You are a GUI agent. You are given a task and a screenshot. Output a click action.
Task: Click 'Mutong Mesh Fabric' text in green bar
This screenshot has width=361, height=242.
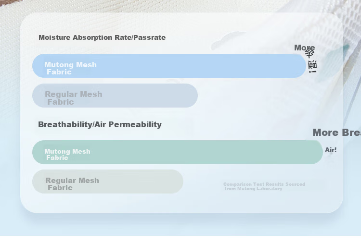pyautogui.click(x=67, y=155)
